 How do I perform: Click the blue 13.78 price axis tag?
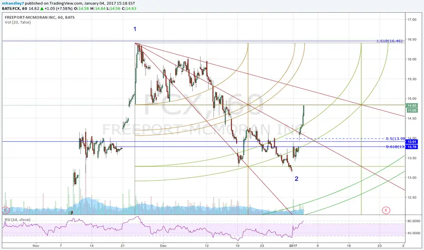point(412,147)
